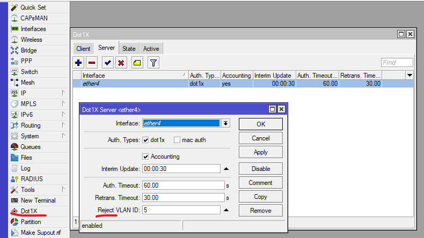Open New Terminal
The height and width of the screenshot is (238, 424).
pos(38,200)
